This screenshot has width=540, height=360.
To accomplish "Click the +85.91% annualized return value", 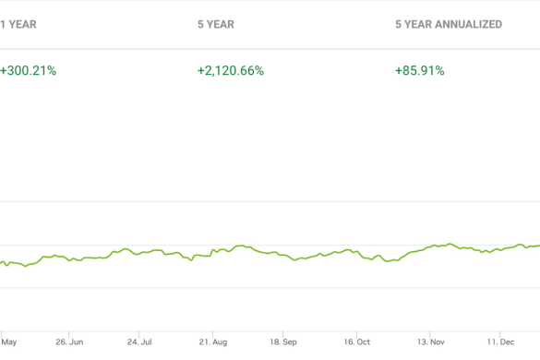I will 420,71.
